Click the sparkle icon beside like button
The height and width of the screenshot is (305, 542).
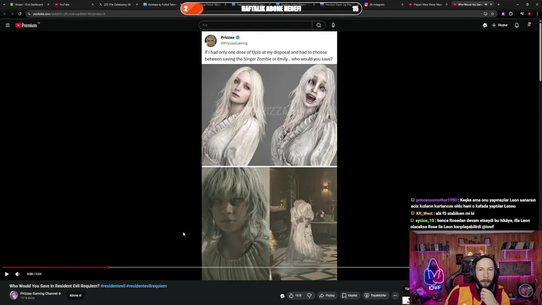(x=282, y=296)
